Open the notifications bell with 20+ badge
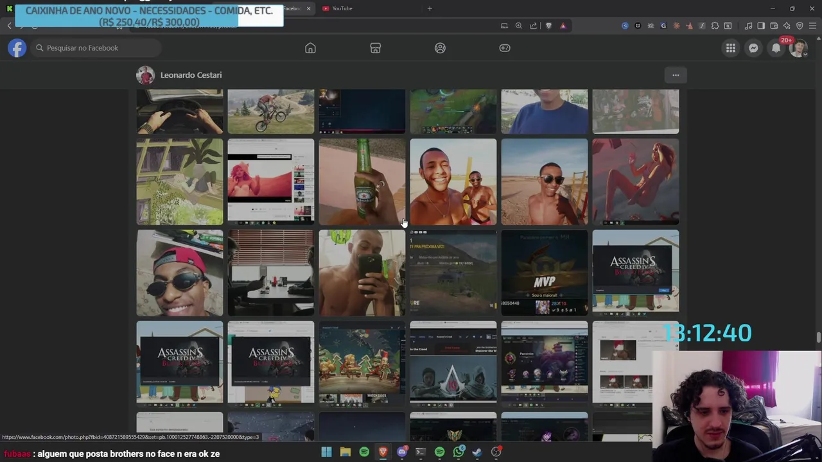 click(776, 48)
